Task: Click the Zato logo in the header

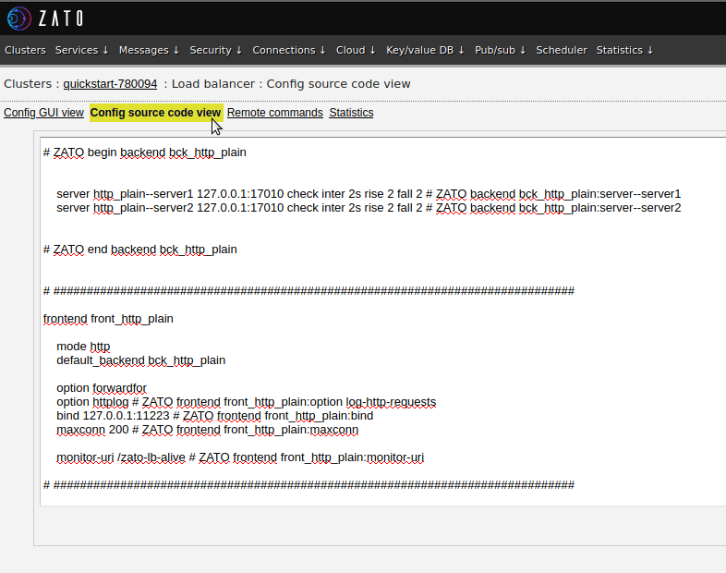Action: [x=45, y=18]
